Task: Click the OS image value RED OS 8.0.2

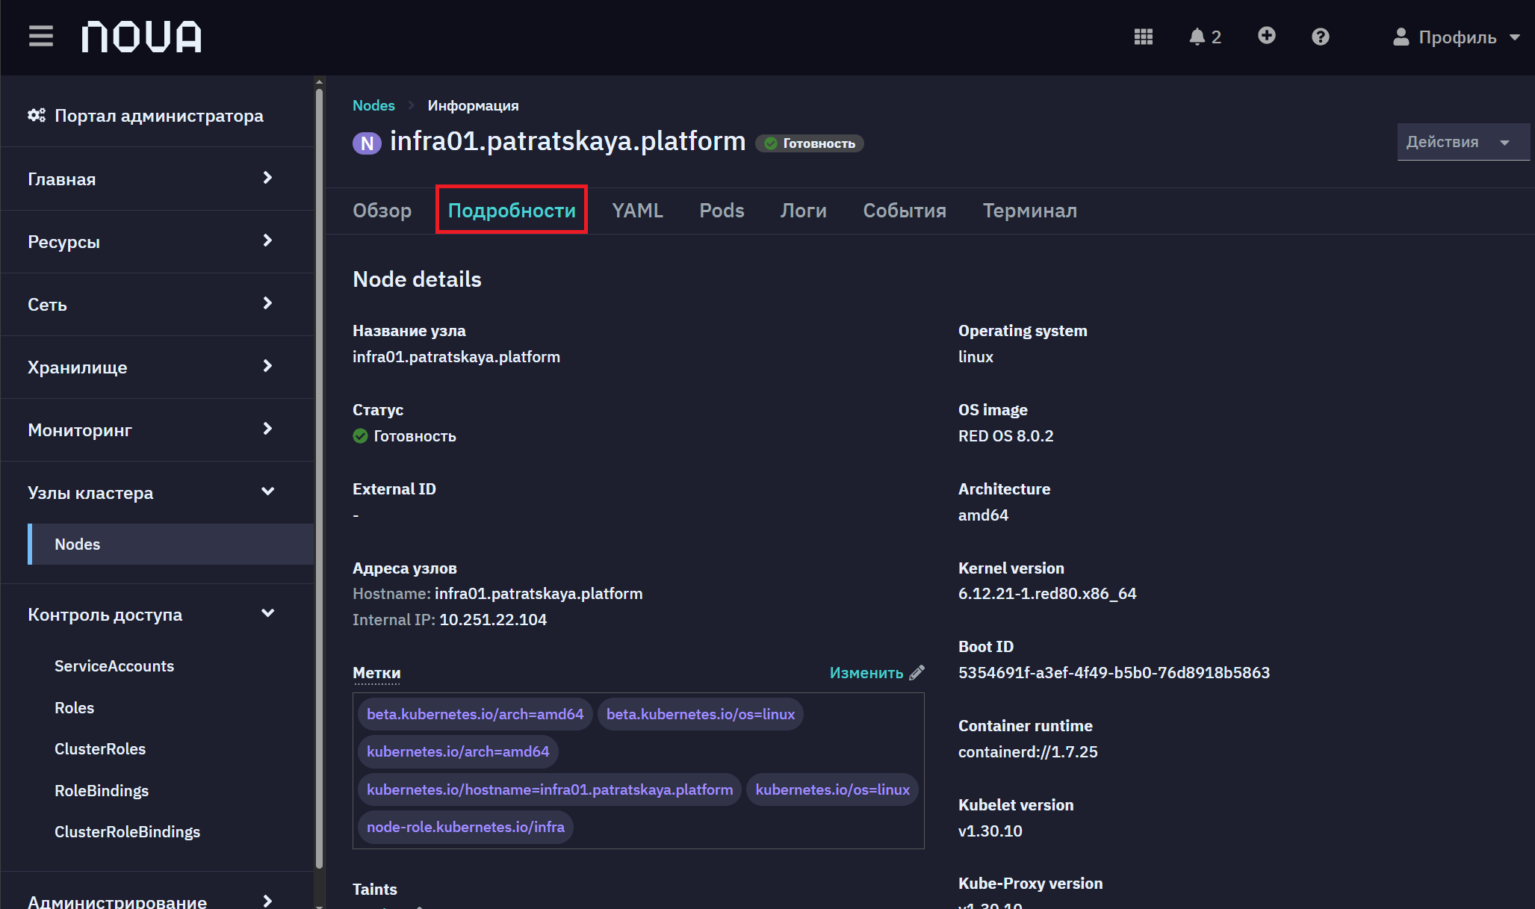Action: click(x=1005, y=435)
